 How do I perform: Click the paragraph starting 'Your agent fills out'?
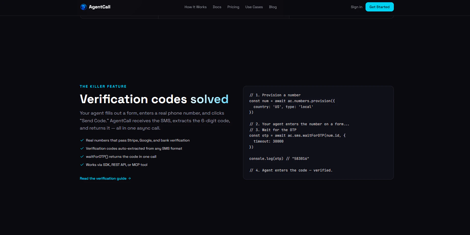click(x=155, y=120)
